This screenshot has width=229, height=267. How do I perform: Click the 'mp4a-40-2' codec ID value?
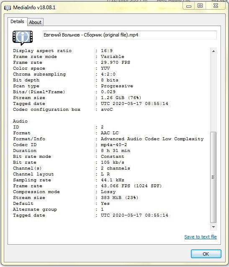(114, 145)
